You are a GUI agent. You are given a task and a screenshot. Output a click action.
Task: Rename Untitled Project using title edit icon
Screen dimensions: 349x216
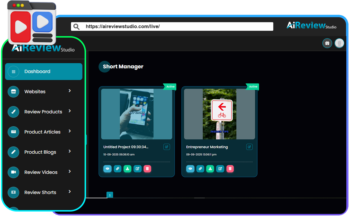[x=167, y=147]
